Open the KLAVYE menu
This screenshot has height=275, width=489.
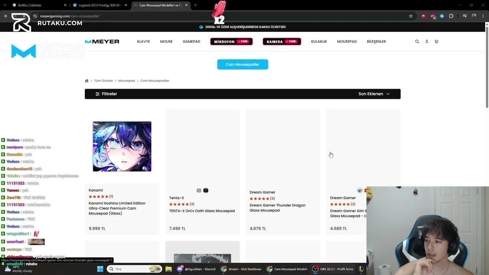[144, 42]
